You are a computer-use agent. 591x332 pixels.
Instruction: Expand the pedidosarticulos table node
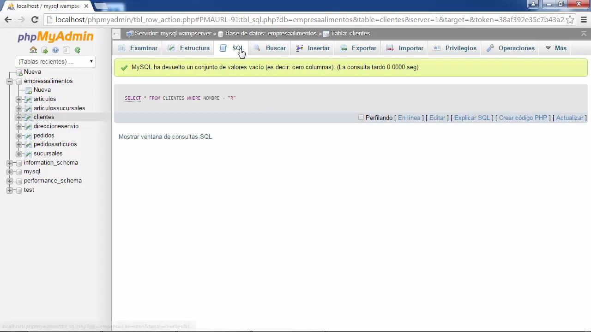tap(19, 144)
